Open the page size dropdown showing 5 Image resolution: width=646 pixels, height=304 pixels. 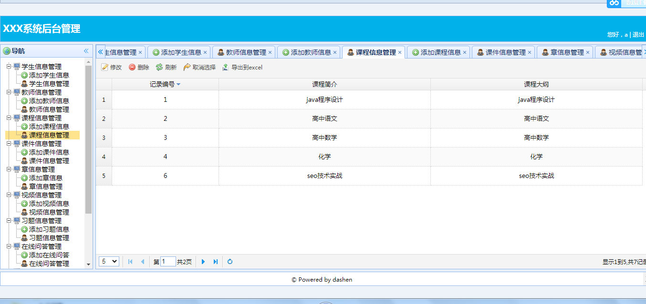(x=109, y=261)
